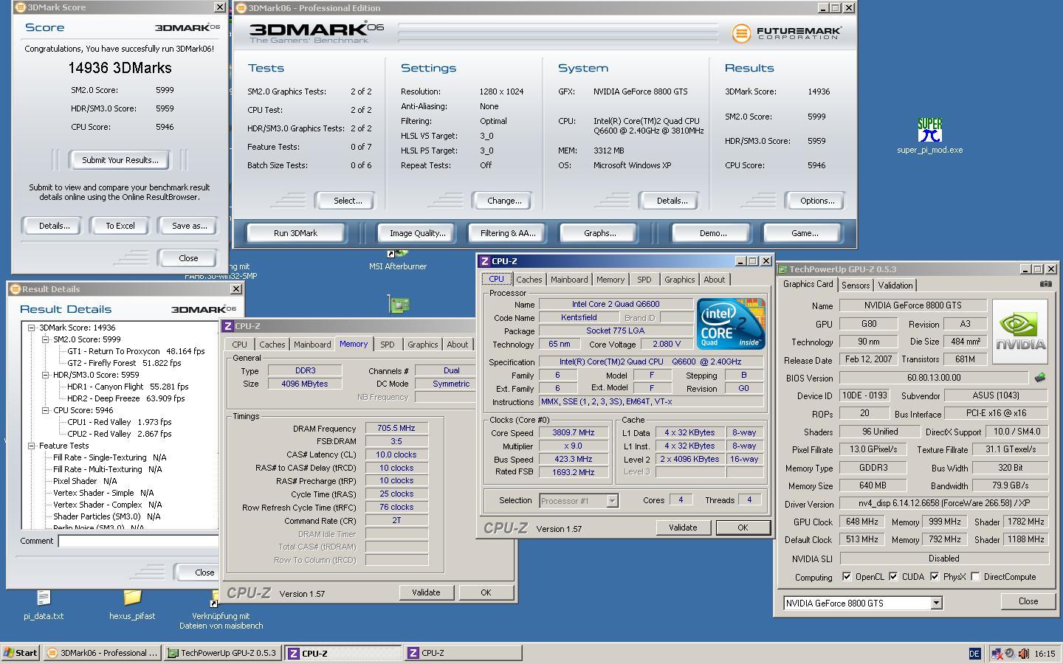
Task: Toggle PhysX checkbox in GPU-Z
Action: [x=935, y=577]
